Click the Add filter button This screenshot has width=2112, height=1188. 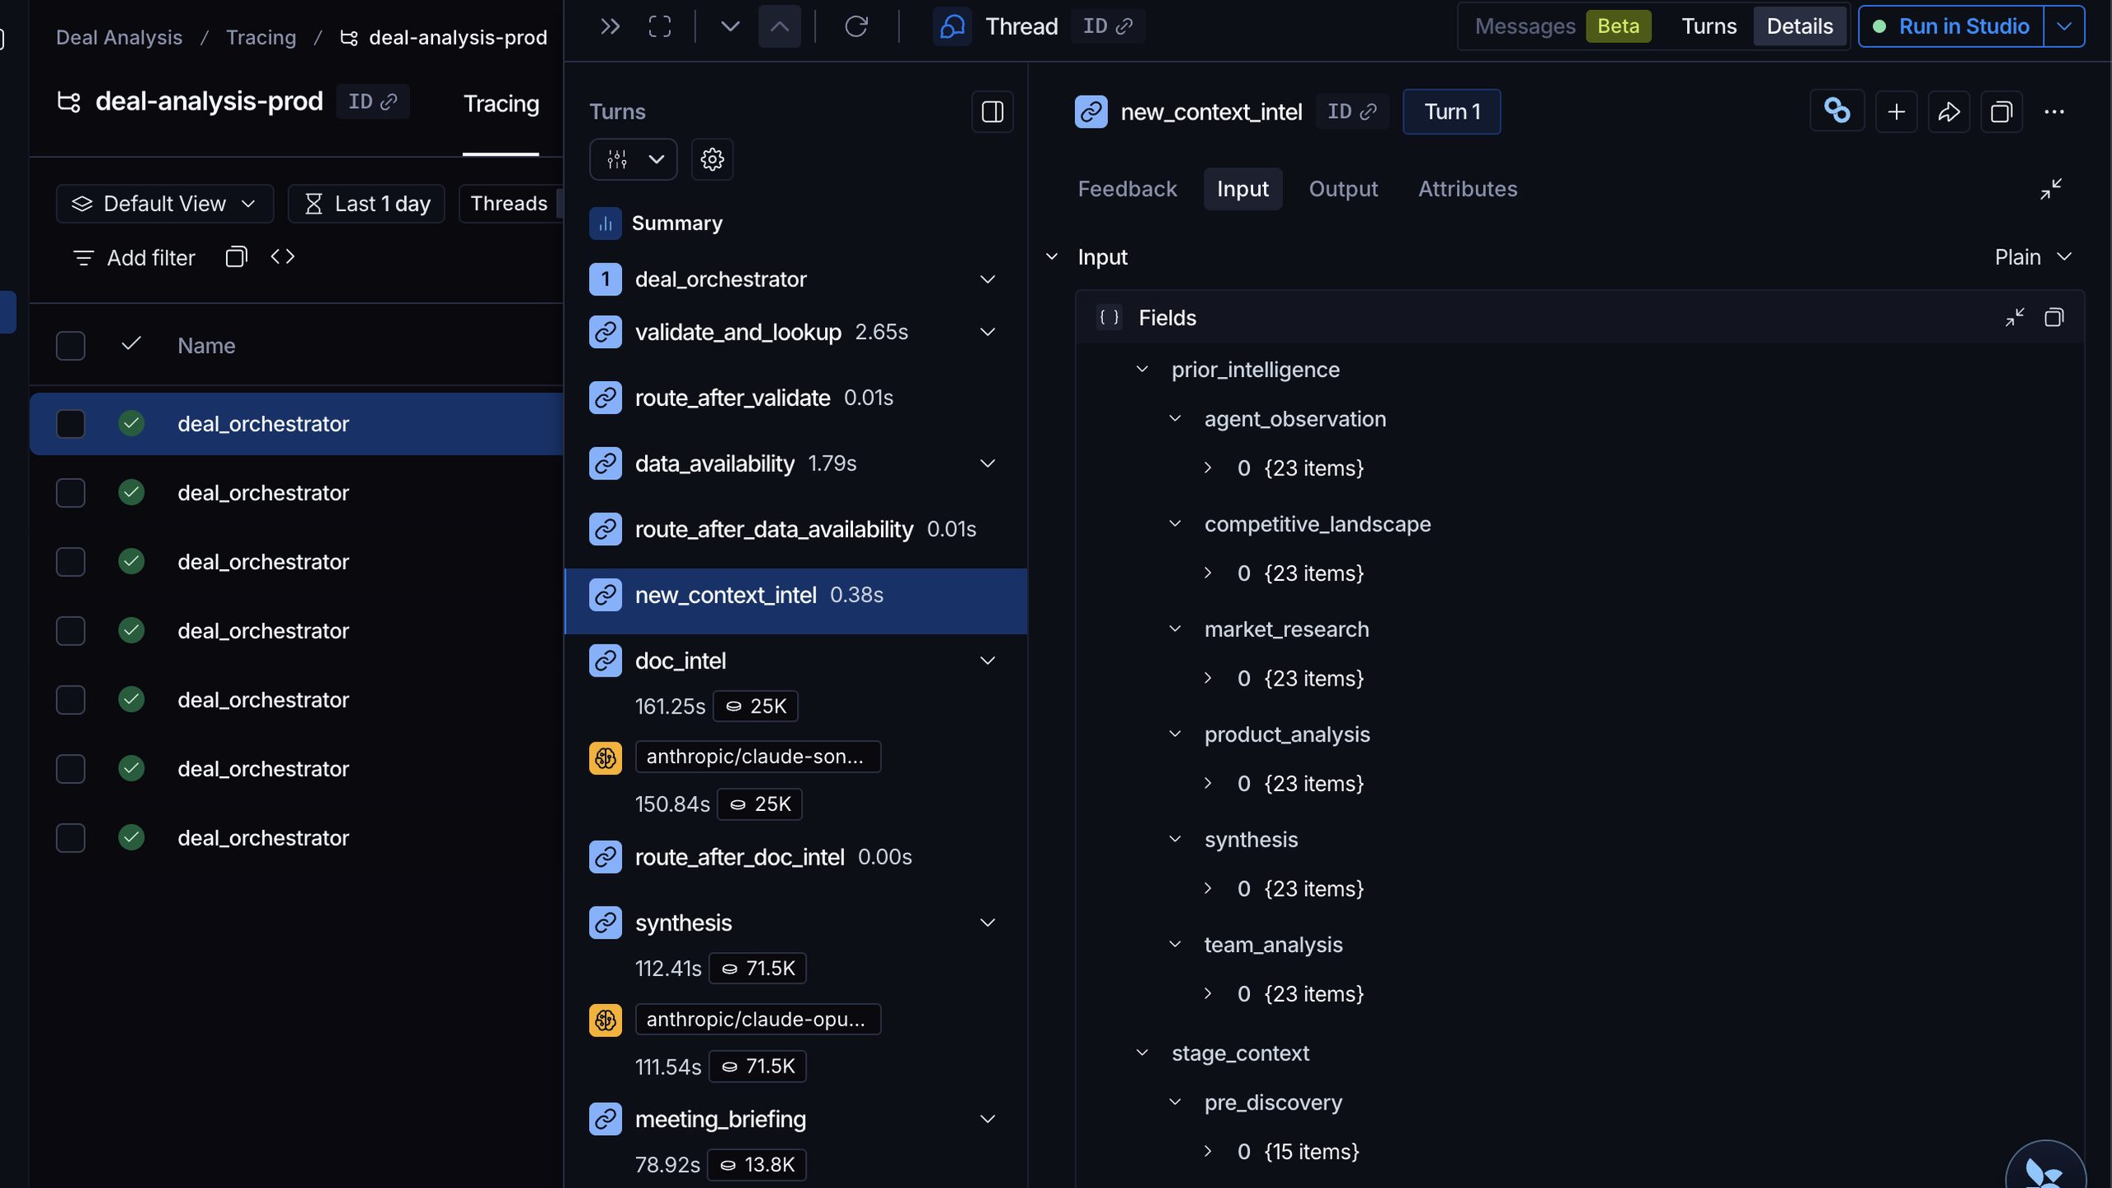click(x=134, y=257)
